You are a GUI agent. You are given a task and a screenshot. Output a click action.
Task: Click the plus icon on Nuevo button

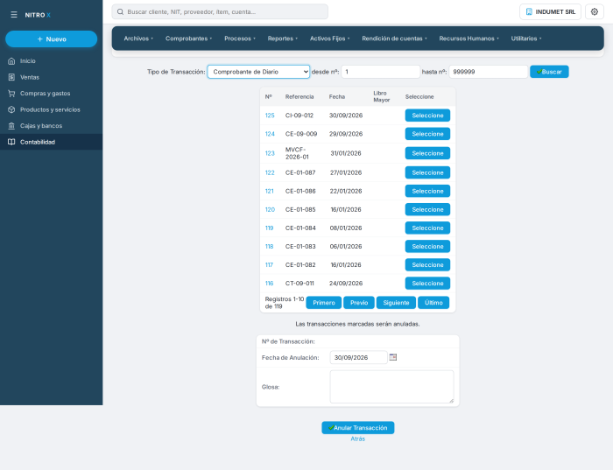(x=40, y=39)
